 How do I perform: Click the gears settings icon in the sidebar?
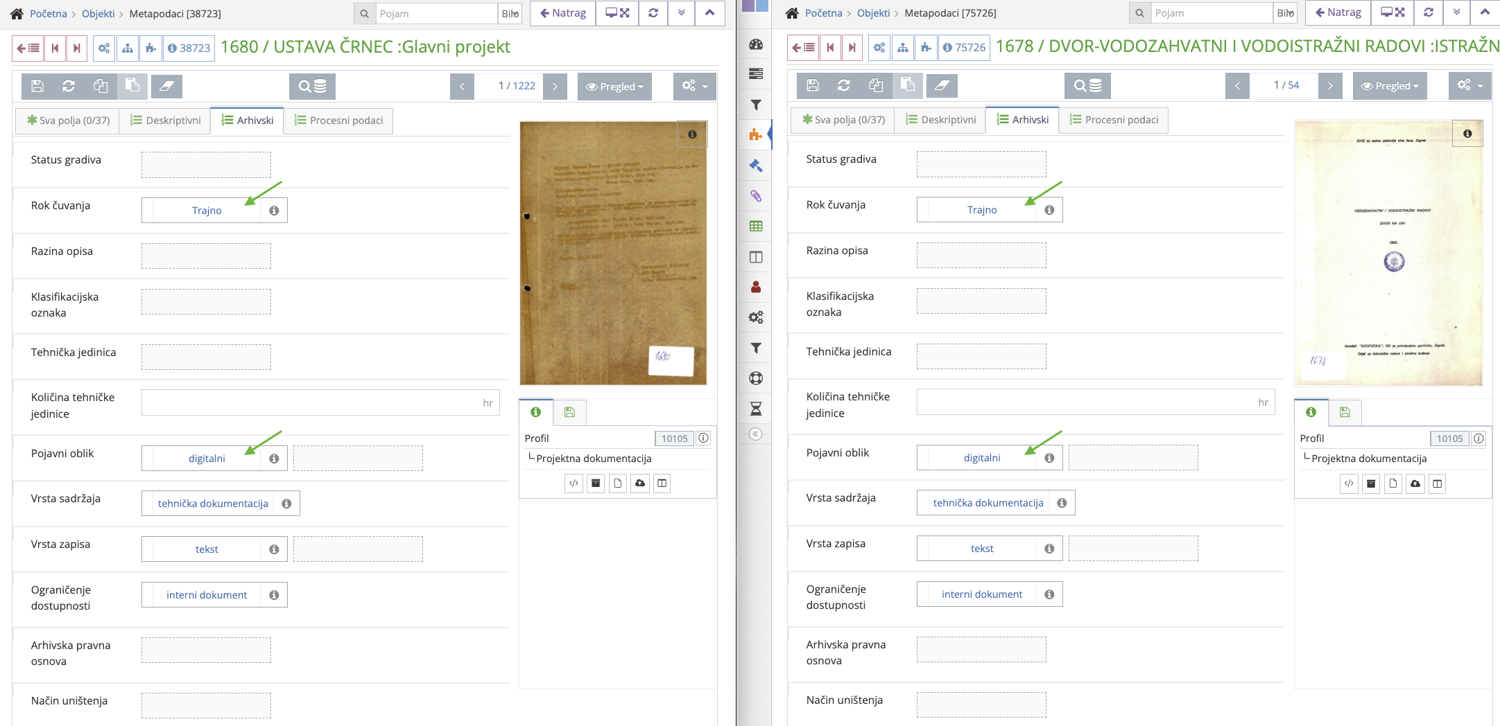point(756,317)
